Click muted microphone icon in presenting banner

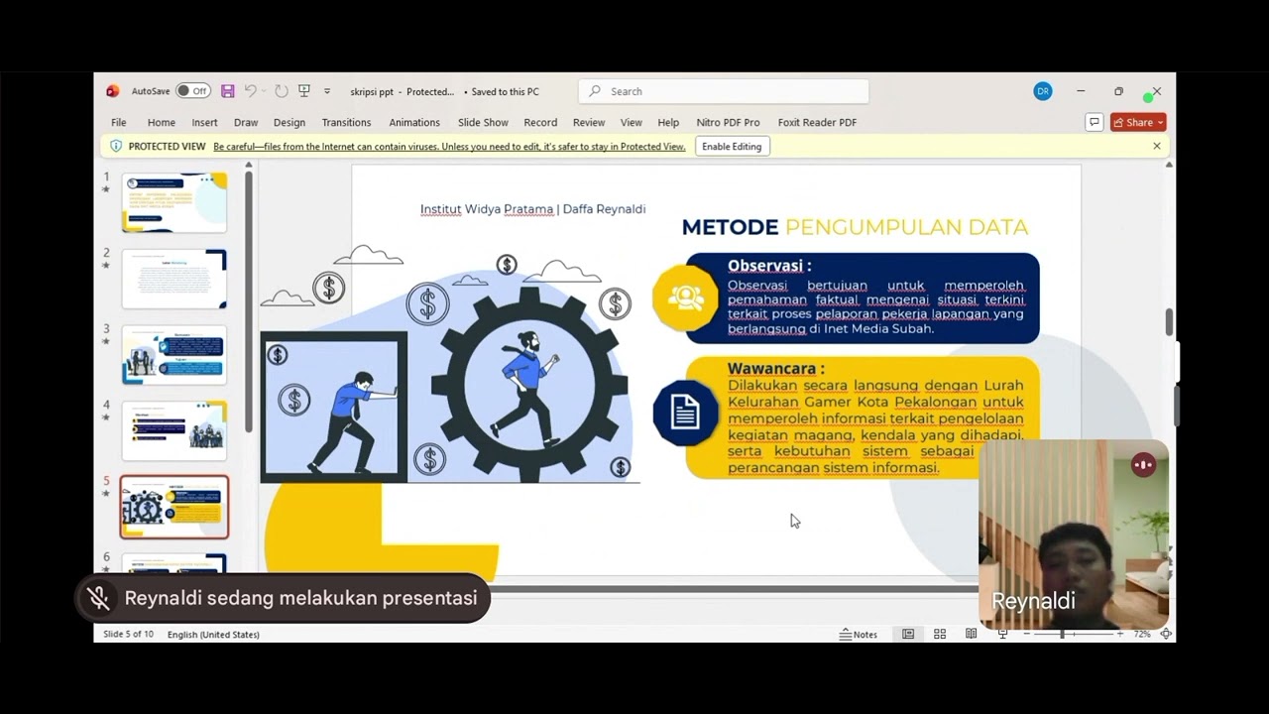point(98,598)
